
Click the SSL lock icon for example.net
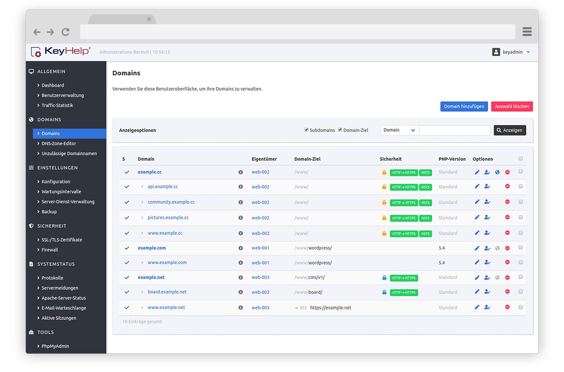coord(384,277)
